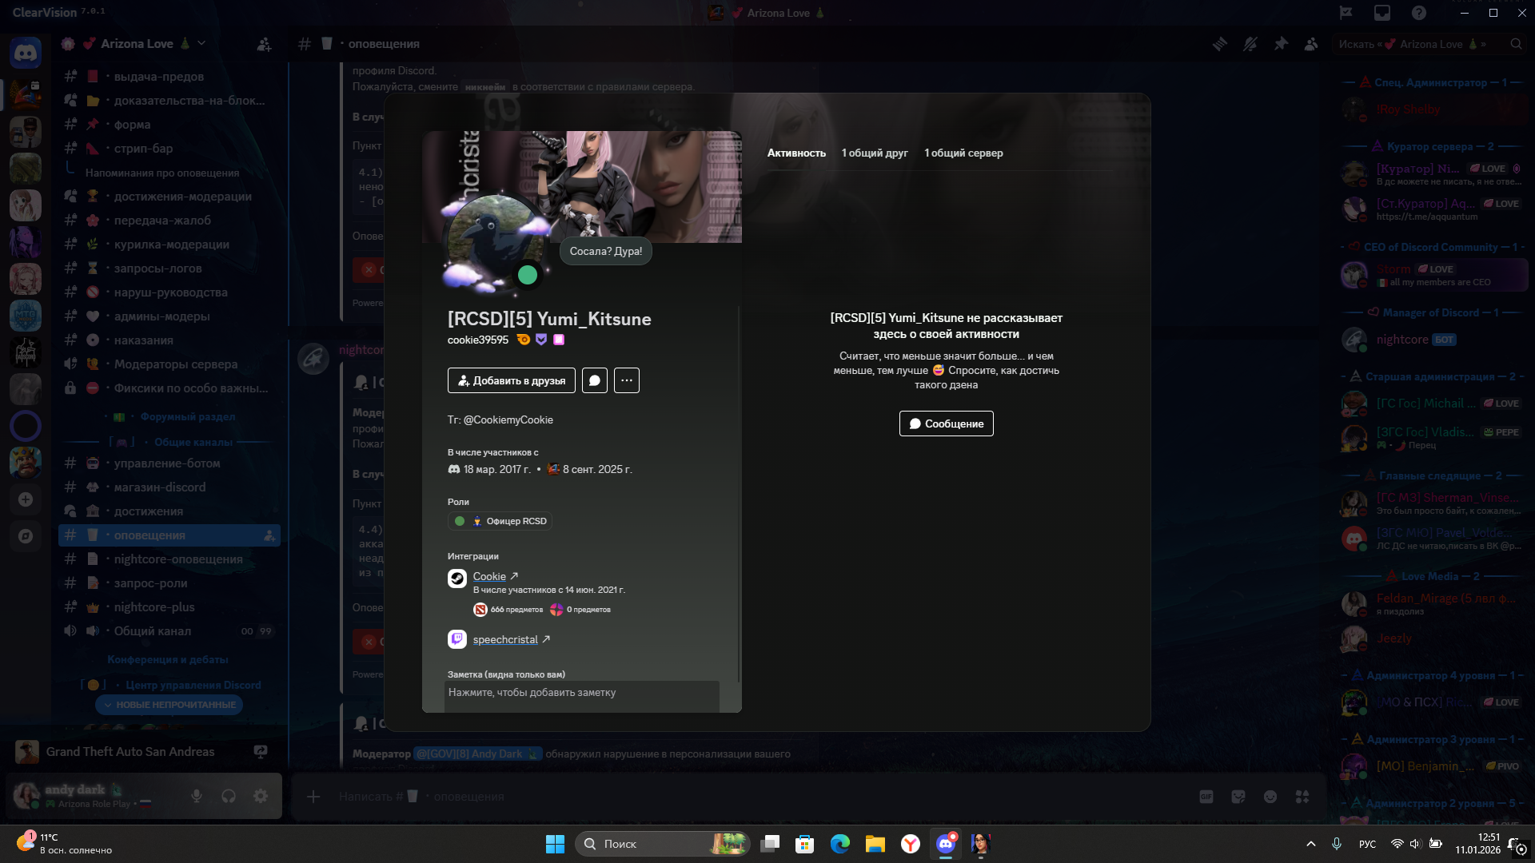Expand the Arizona Love server dropdown
Screen dimensions: 1535x863
click(201, 43)
